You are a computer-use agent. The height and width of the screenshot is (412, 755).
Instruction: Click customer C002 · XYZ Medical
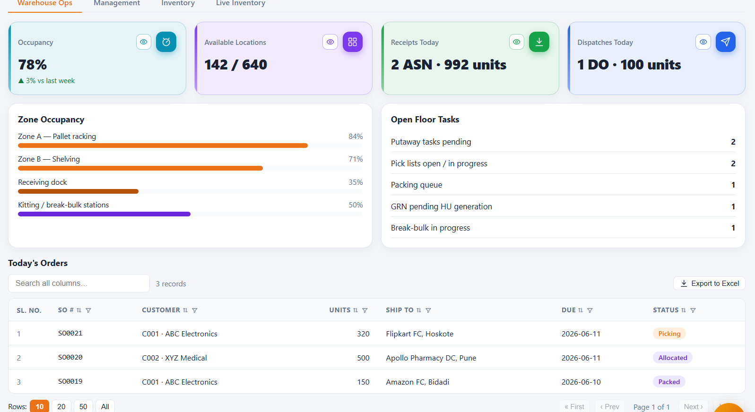174,358
